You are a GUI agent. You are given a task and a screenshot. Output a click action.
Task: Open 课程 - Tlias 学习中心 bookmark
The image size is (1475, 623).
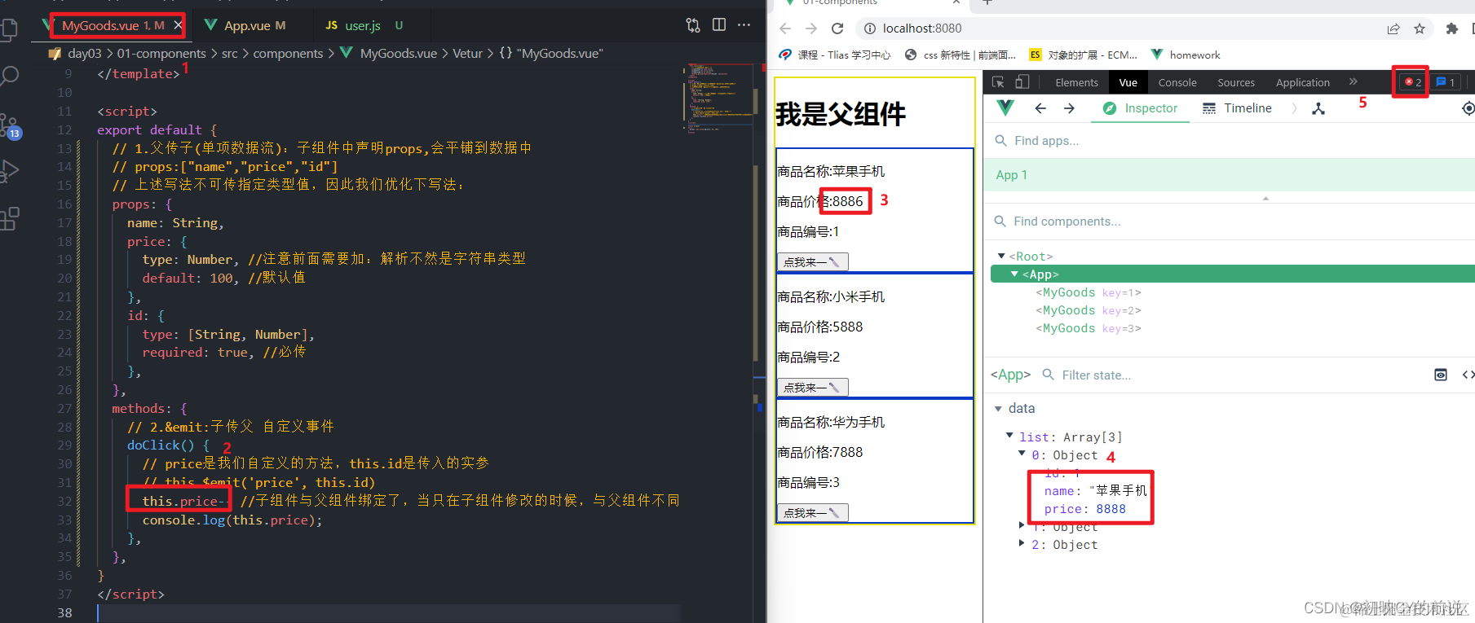click(834, 55)
